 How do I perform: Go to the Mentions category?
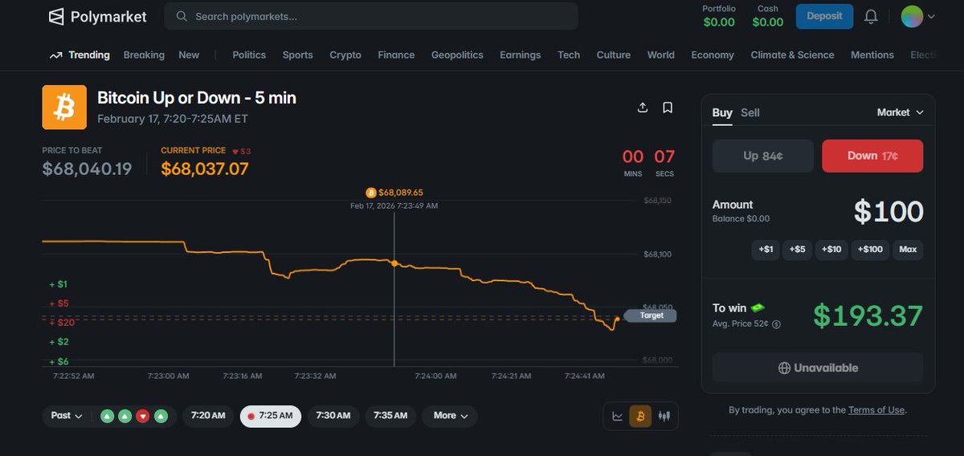872,55
